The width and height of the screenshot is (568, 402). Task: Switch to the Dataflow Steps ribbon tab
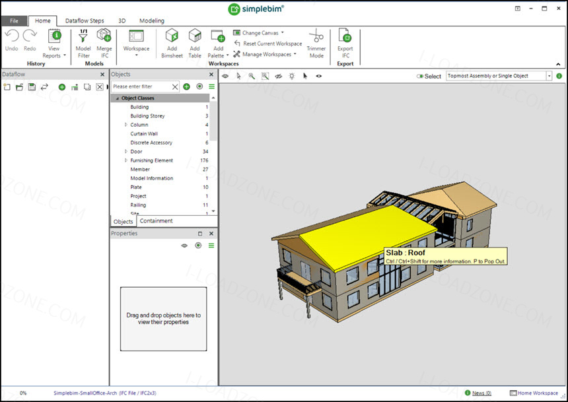pyautogui.click(x=85, y=20)
